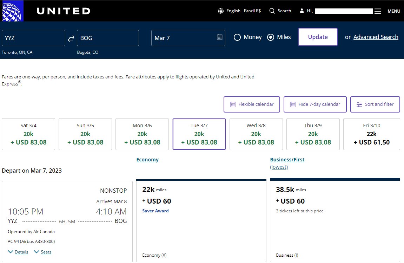The width and height of the screenshot is (404, 263).
Task: Select the Sun 3/5 date tab
Action: pos(85,134)
